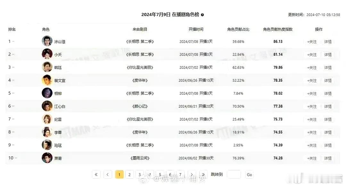This screenshot has height=187, width=346.
Task: Select page 3 in pagination
Action: [x=139, y=175]
